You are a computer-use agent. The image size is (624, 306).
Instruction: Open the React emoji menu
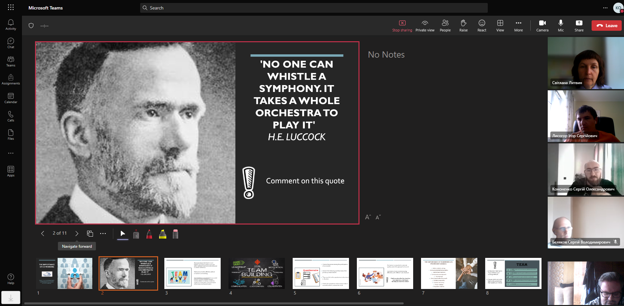click(x=482, y=26)
